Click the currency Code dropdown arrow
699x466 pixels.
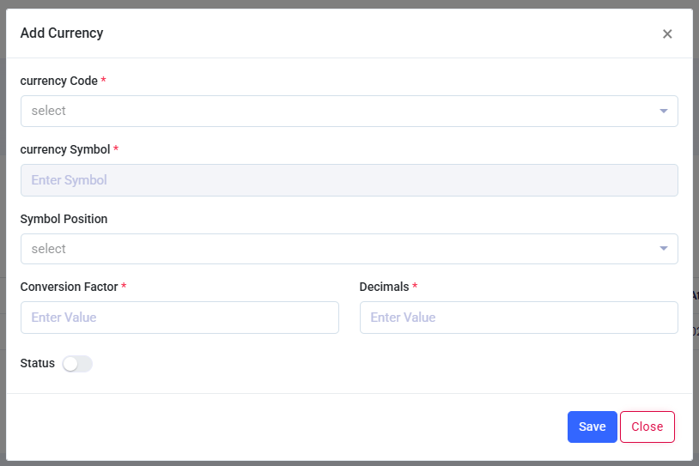(663, 111)
